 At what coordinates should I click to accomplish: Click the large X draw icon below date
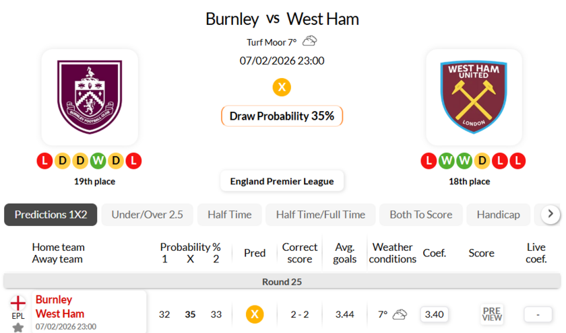pyautogui.click(x=282, y=87)
